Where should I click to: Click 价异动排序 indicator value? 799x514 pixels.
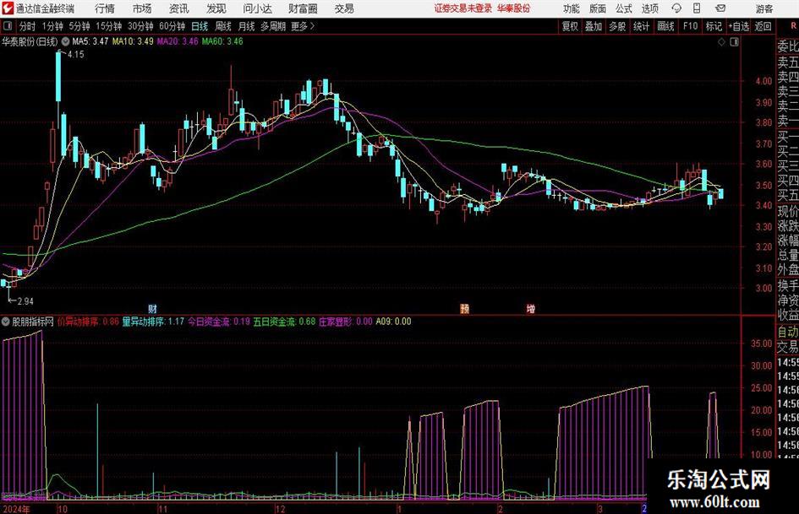tap(88, 322)
